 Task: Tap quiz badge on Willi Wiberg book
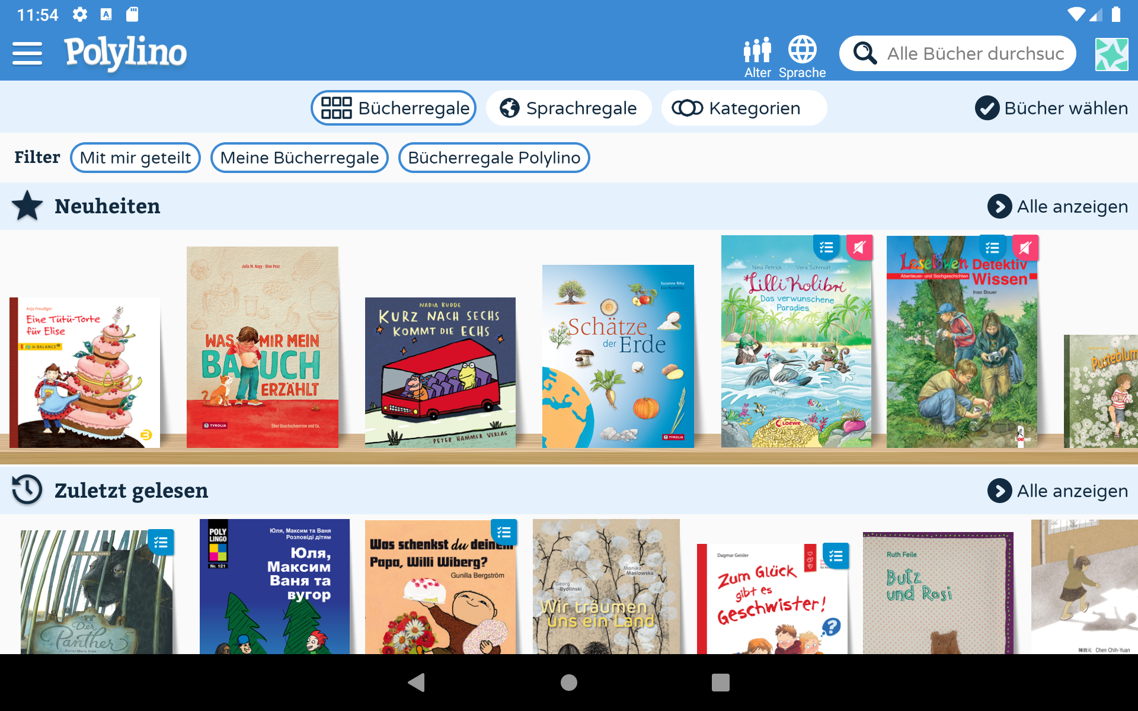coord(504,532)
